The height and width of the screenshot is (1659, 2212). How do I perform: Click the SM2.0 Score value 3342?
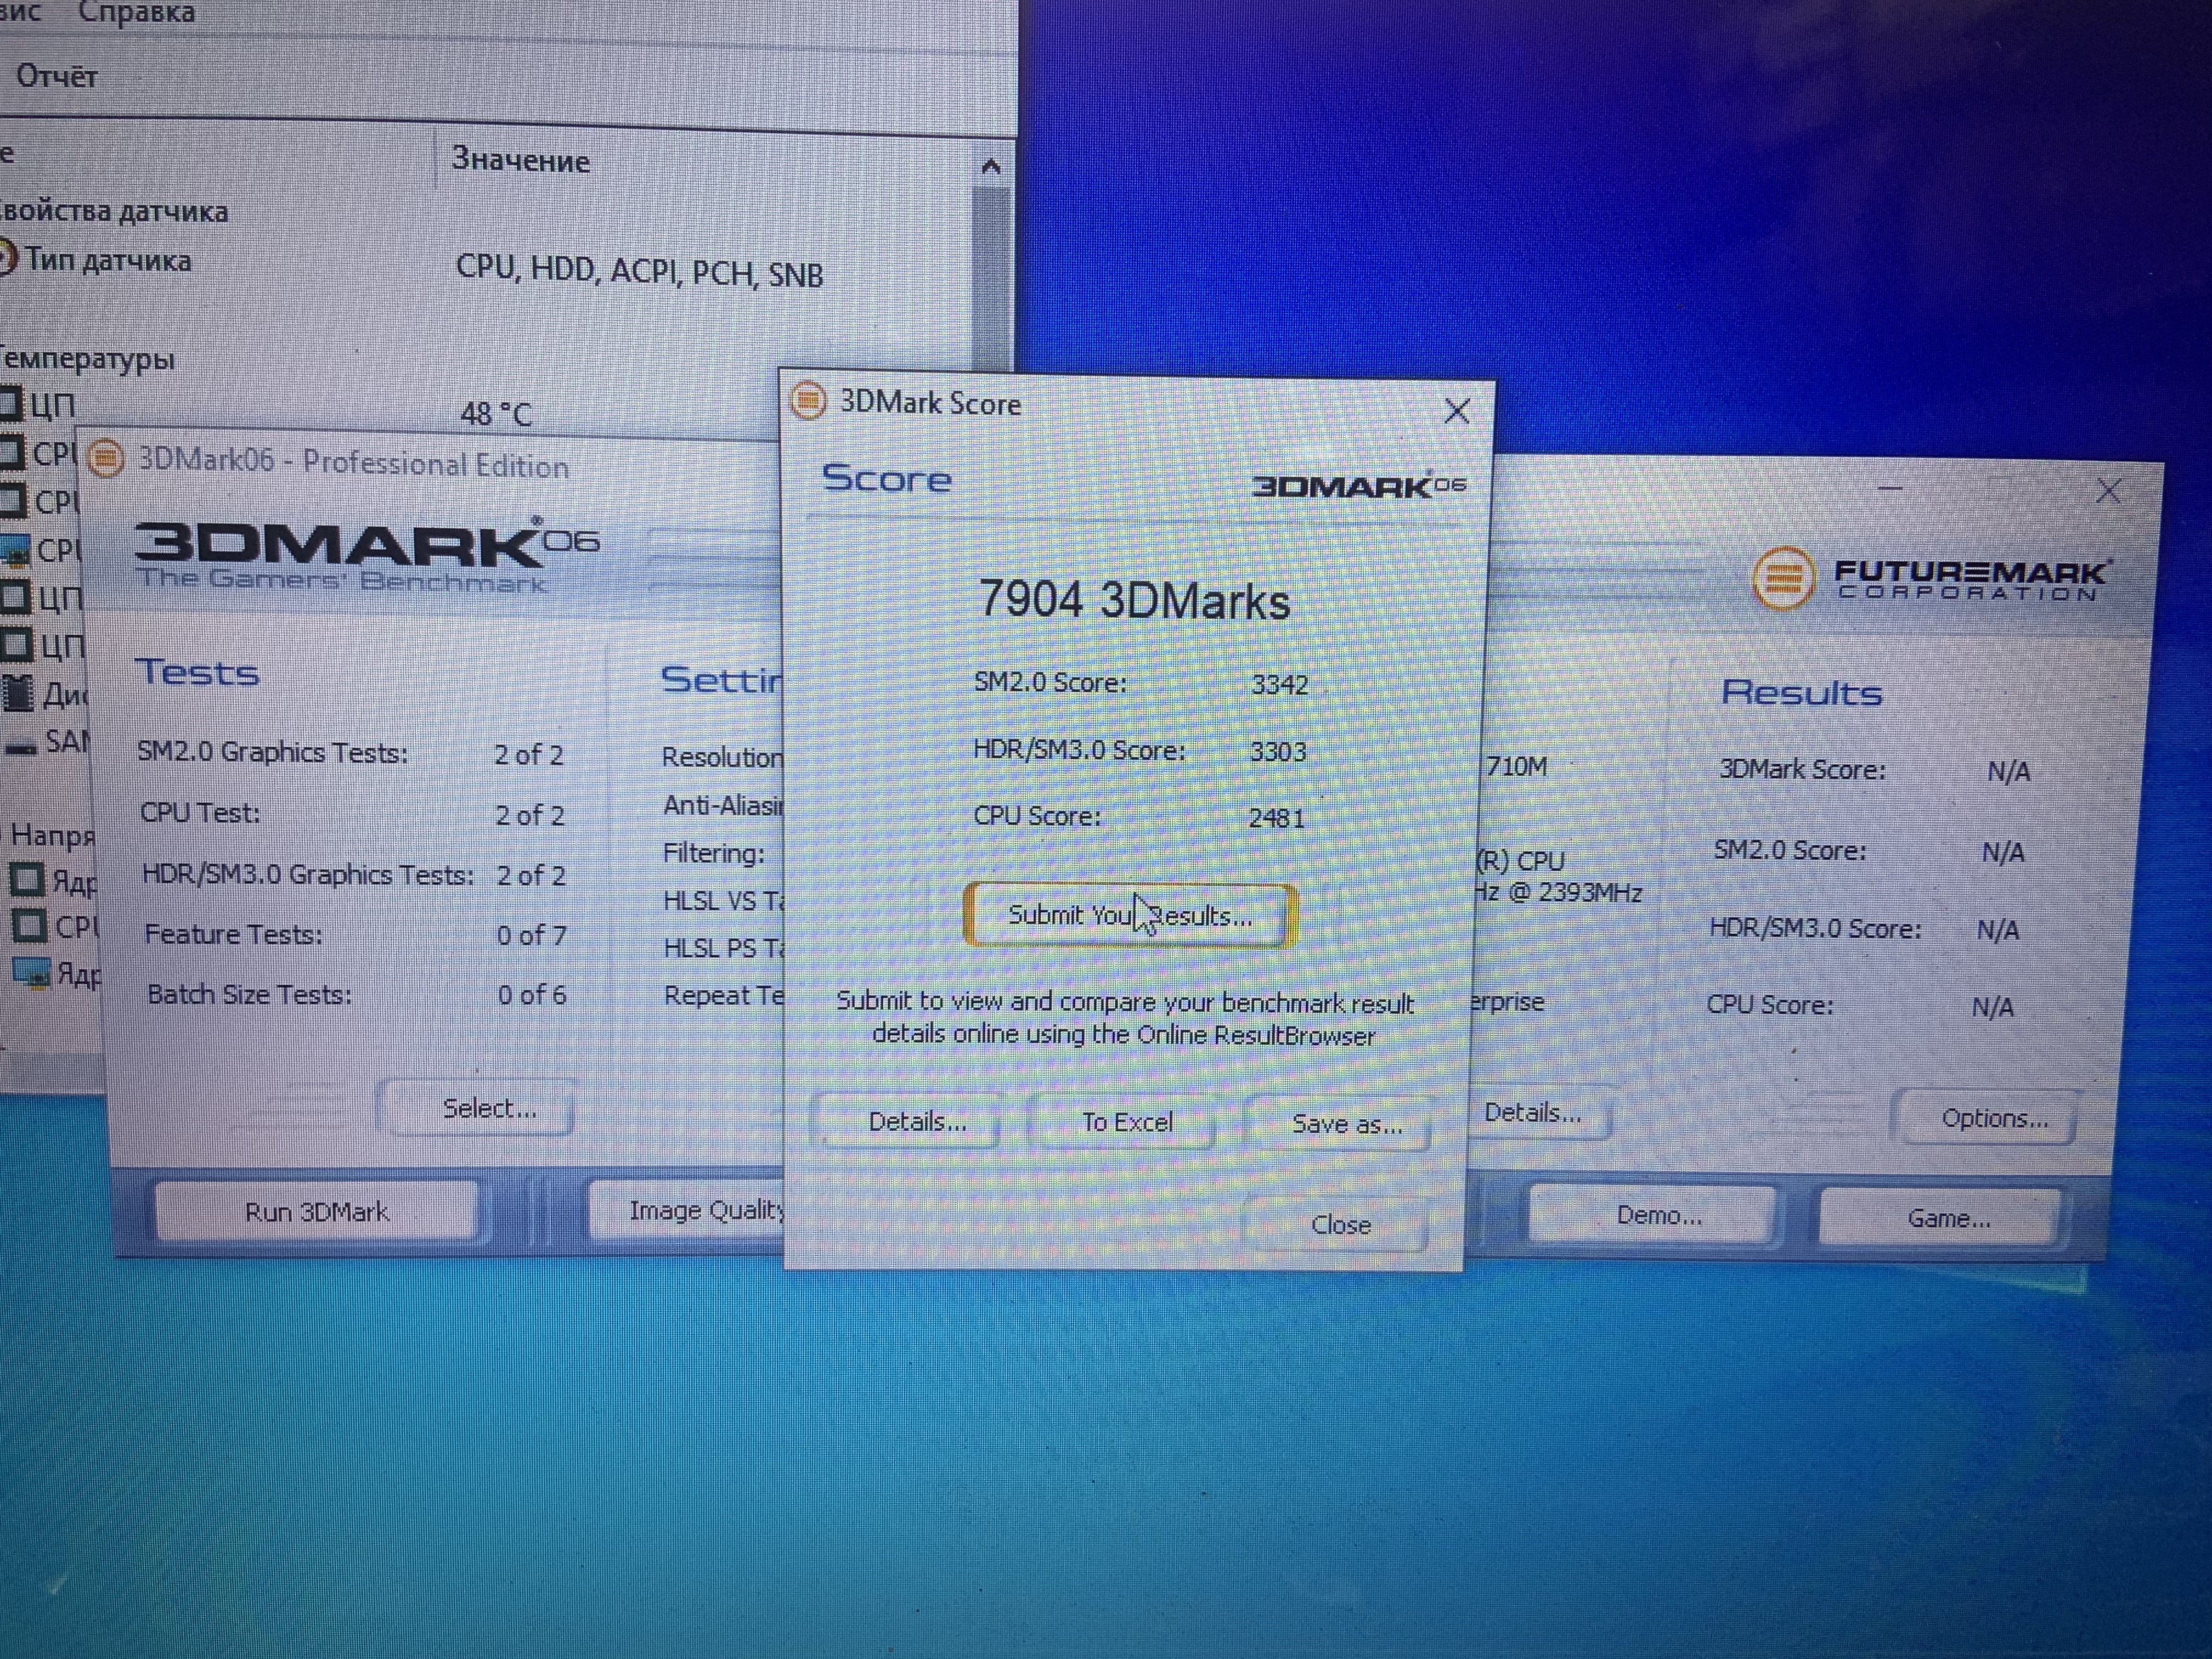pyautogui.click(x=1279, y=685)
